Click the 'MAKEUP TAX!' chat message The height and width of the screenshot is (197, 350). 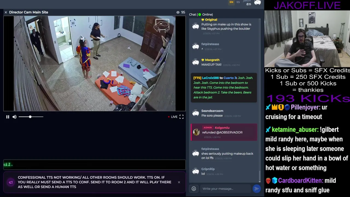coord(211,65)
